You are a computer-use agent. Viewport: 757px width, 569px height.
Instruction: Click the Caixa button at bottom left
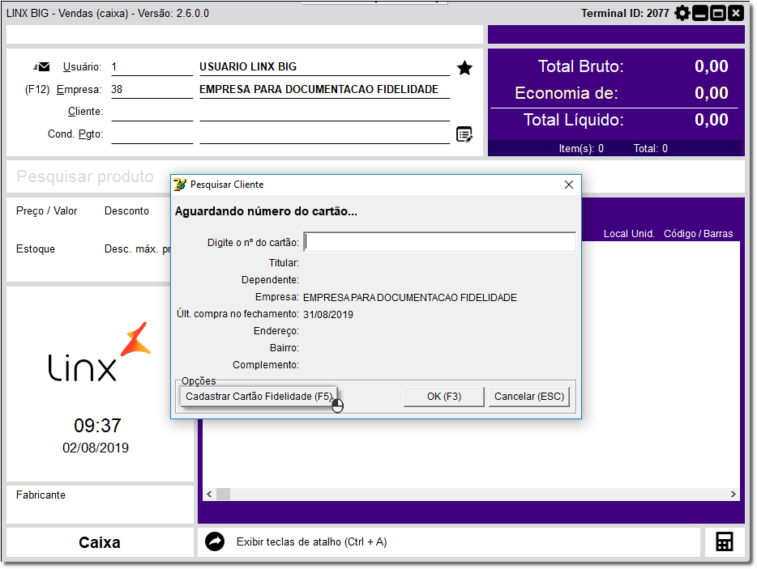point(100,542)
